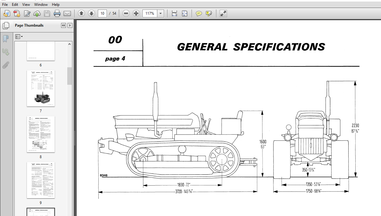Open the Bookmarks panel in sidebar
Viewport: 381px width, 216px height.
pos(5,39)
